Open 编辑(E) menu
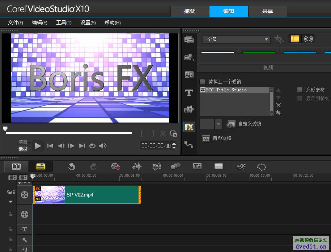 [x=39, y=22]
